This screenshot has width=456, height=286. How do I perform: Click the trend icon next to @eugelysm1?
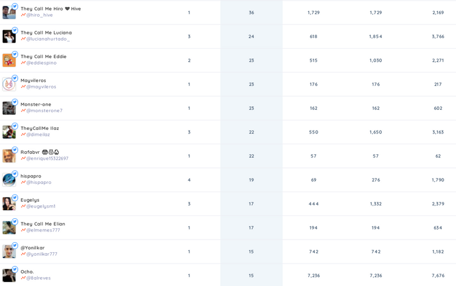click(23, 206)
